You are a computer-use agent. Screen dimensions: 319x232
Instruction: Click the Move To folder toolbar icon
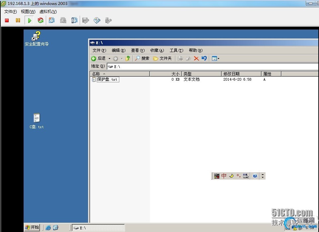(180, 58)
